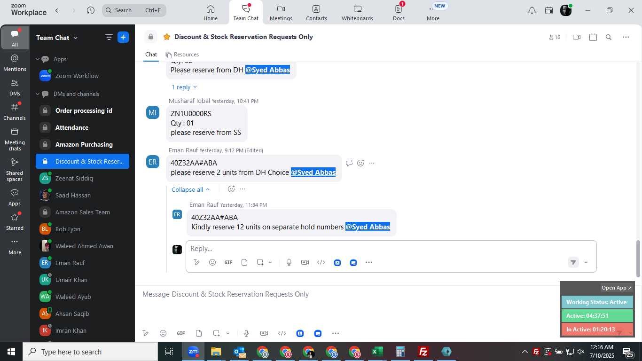Viewport: 642px width, 361px height.
Task: Click @Syed Abbas mention in thread reply
Action: point(368,227)
